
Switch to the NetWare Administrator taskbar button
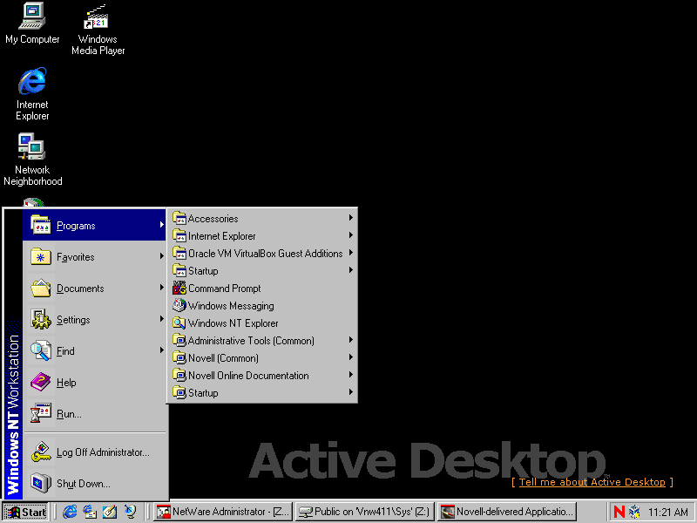pyautogui.click(x=224, y=512)
